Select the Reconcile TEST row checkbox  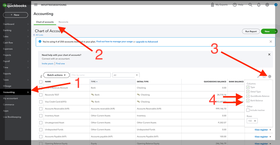pos(41,95)
